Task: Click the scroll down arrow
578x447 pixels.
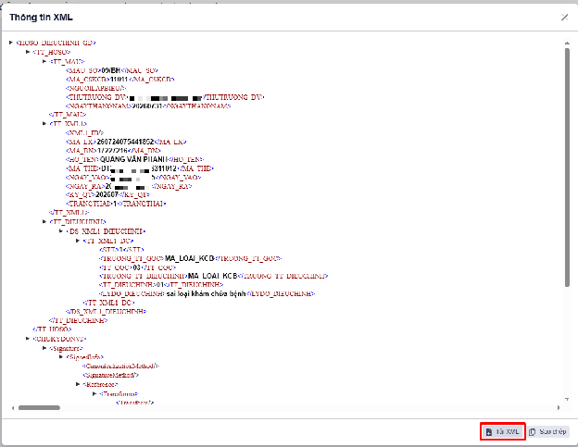Action: [567, 399]
